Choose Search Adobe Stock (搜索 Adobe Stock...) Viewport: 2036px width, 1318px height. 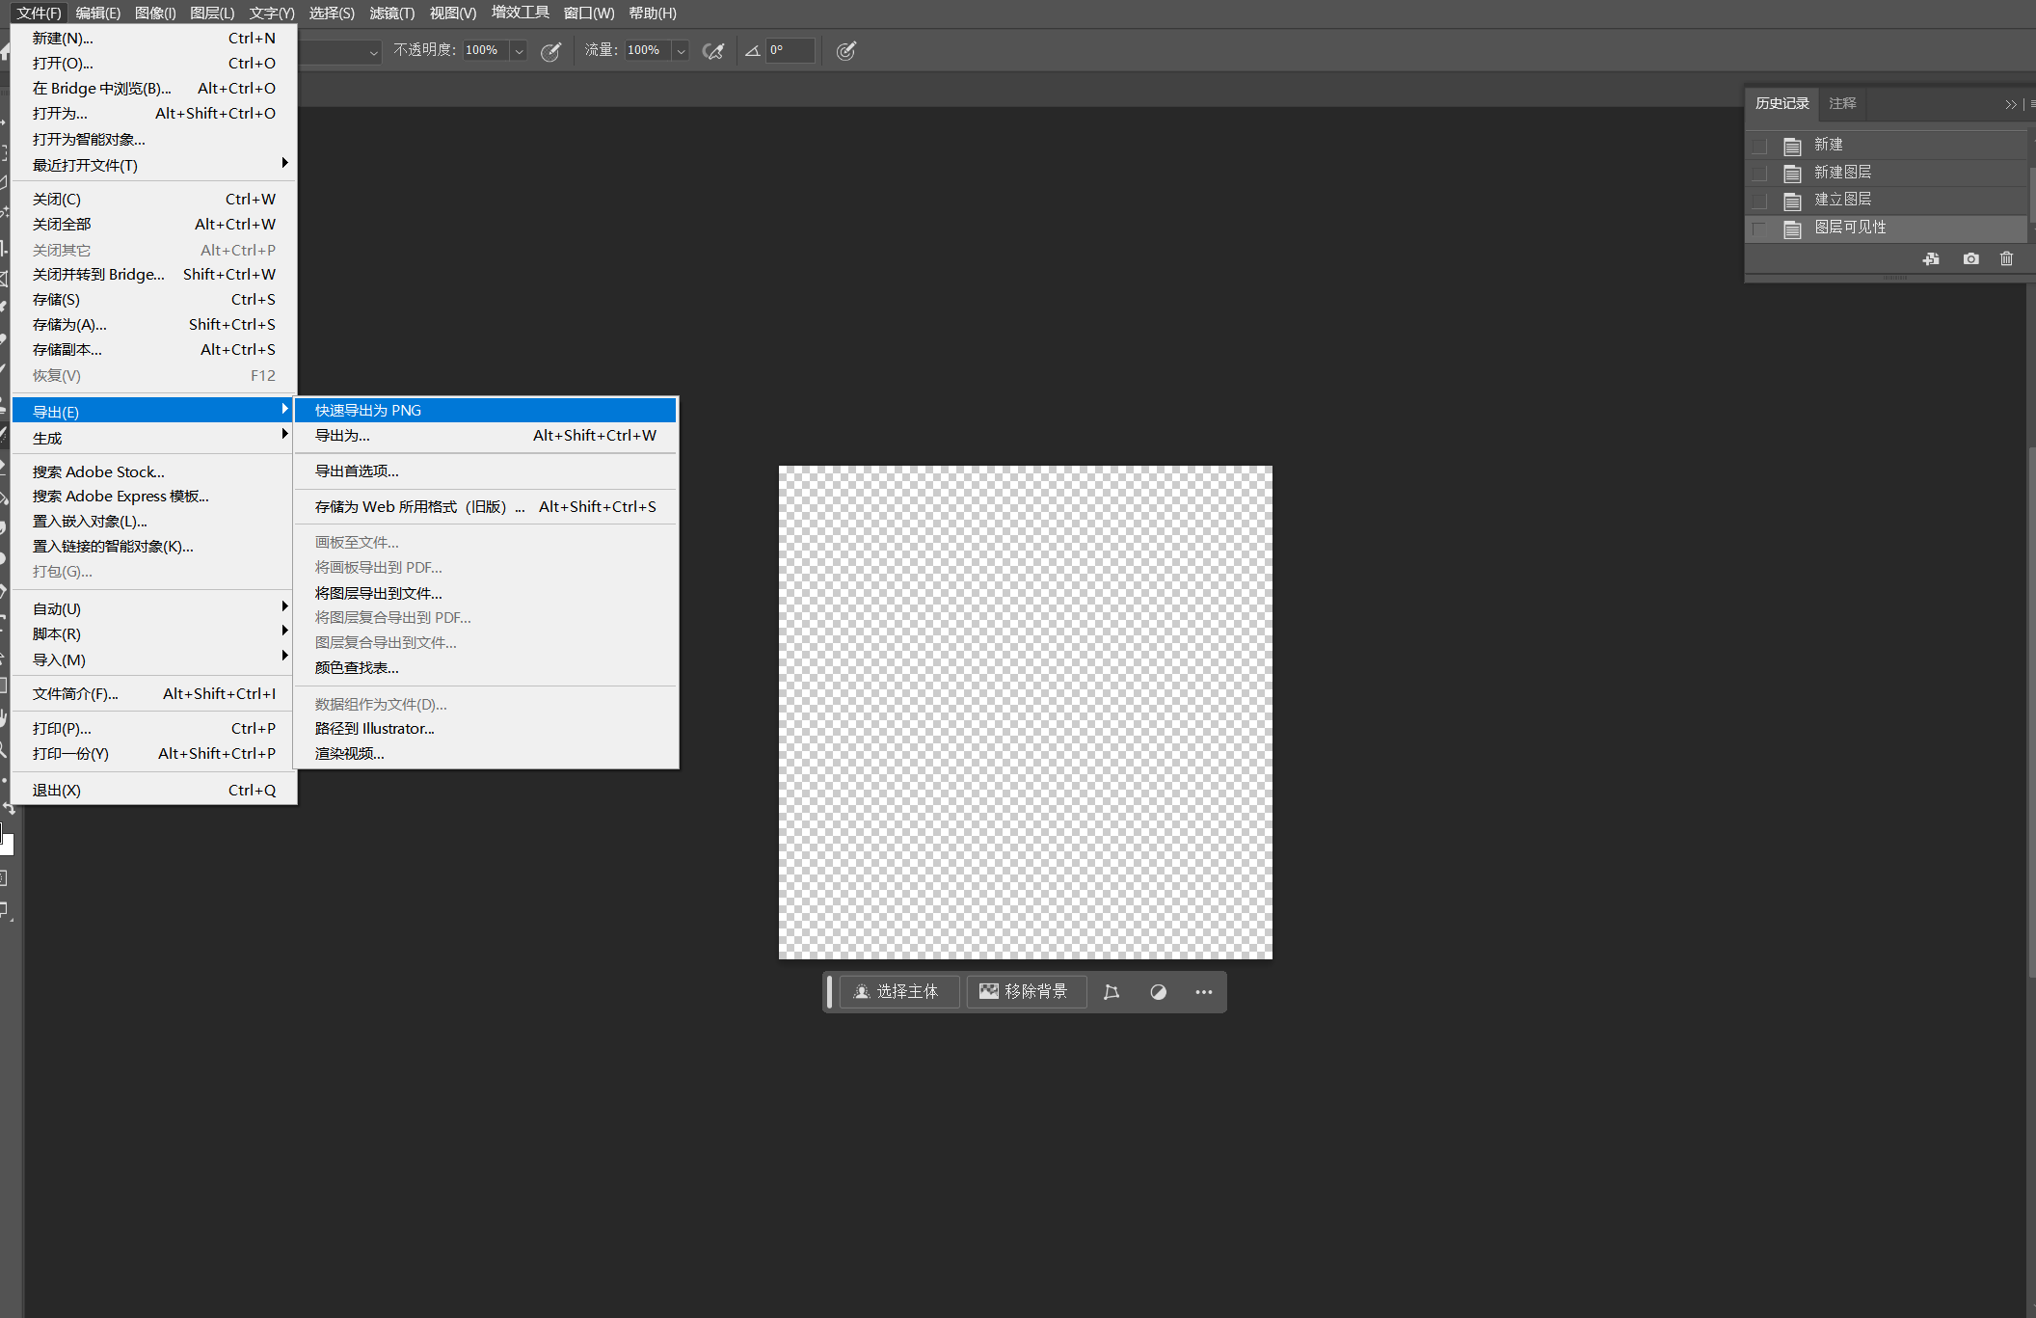[x=153, y=472]
